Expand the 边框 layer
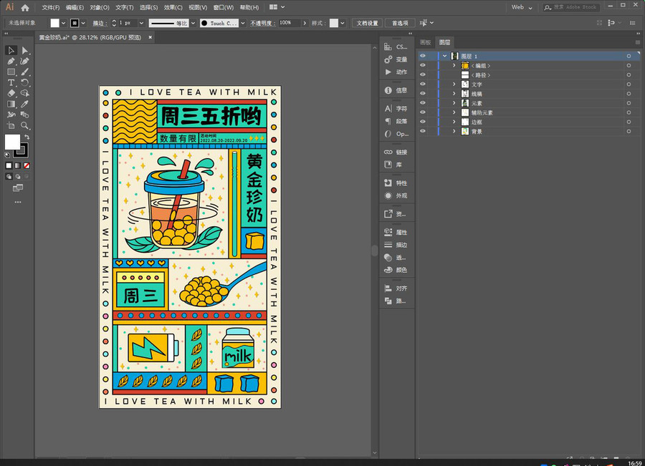This screenshot has height=466, width=645. pyautogui.click(x=454, y=122)
